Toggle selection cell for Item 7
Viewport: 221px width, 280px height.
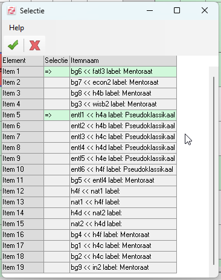click(x=57, y=137)
